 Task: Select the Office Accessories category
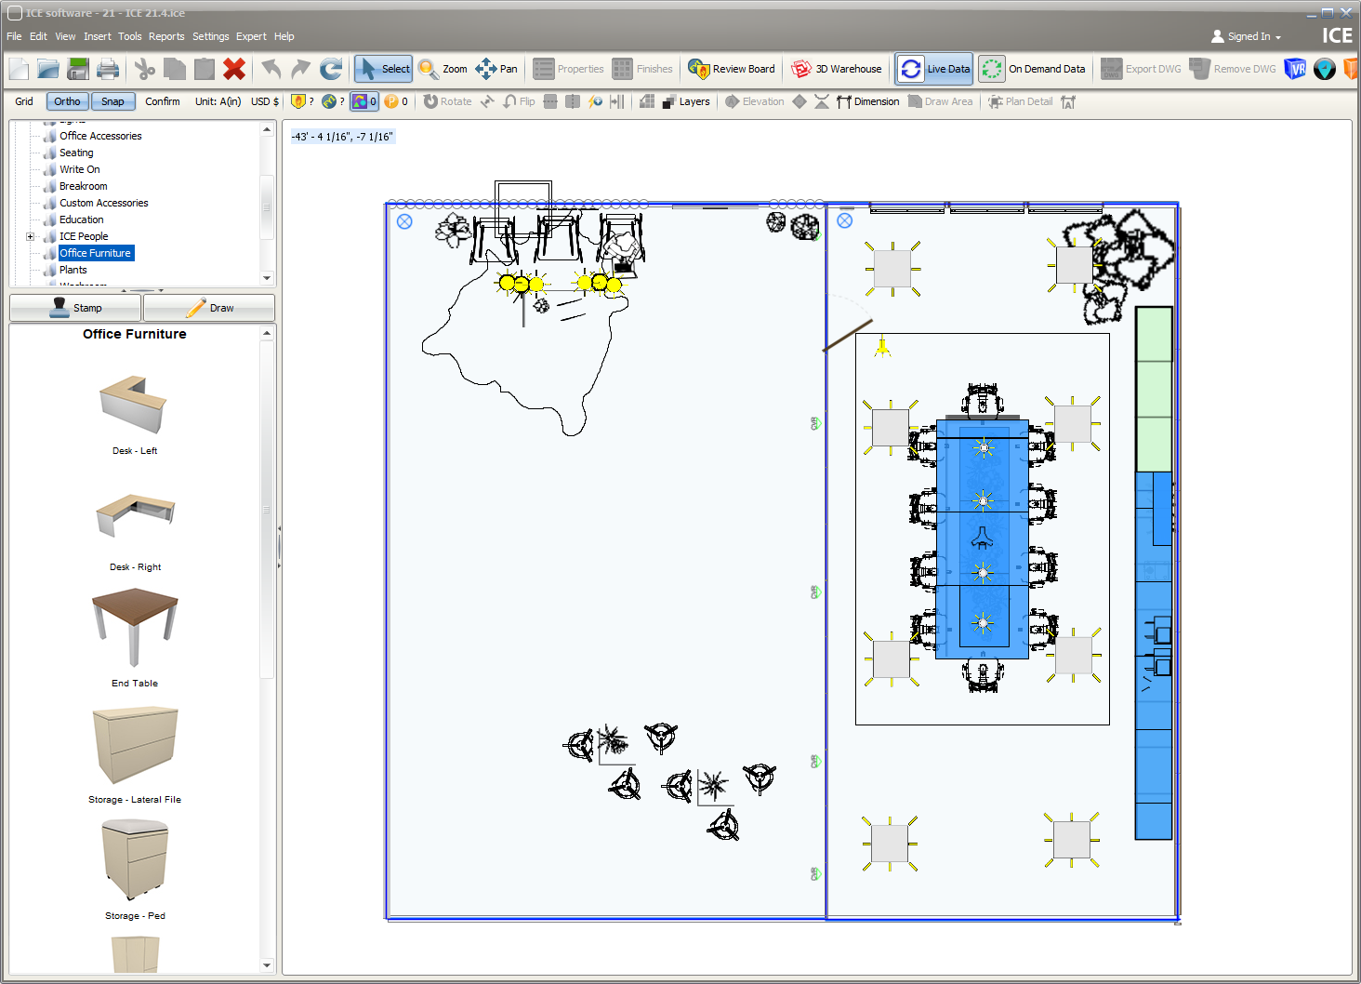[x=100, y=136]
